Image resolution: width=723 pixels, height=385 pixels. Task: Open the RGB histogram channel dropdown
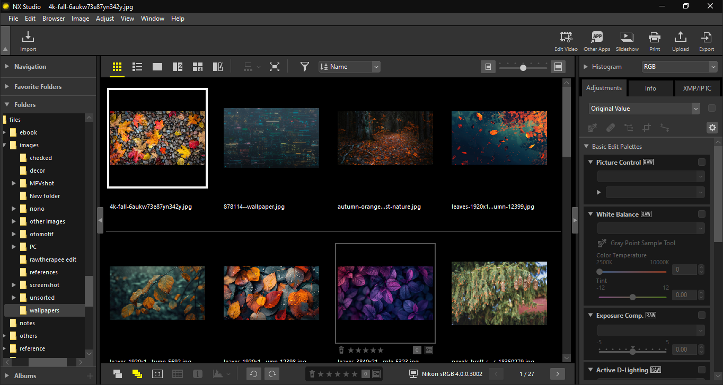[x=679, y=67]
